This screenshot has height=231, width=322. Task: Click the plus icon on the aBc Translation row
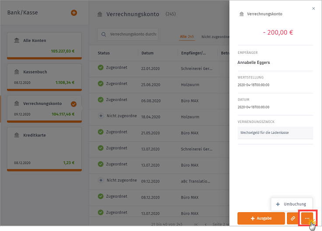pos(101,180)
